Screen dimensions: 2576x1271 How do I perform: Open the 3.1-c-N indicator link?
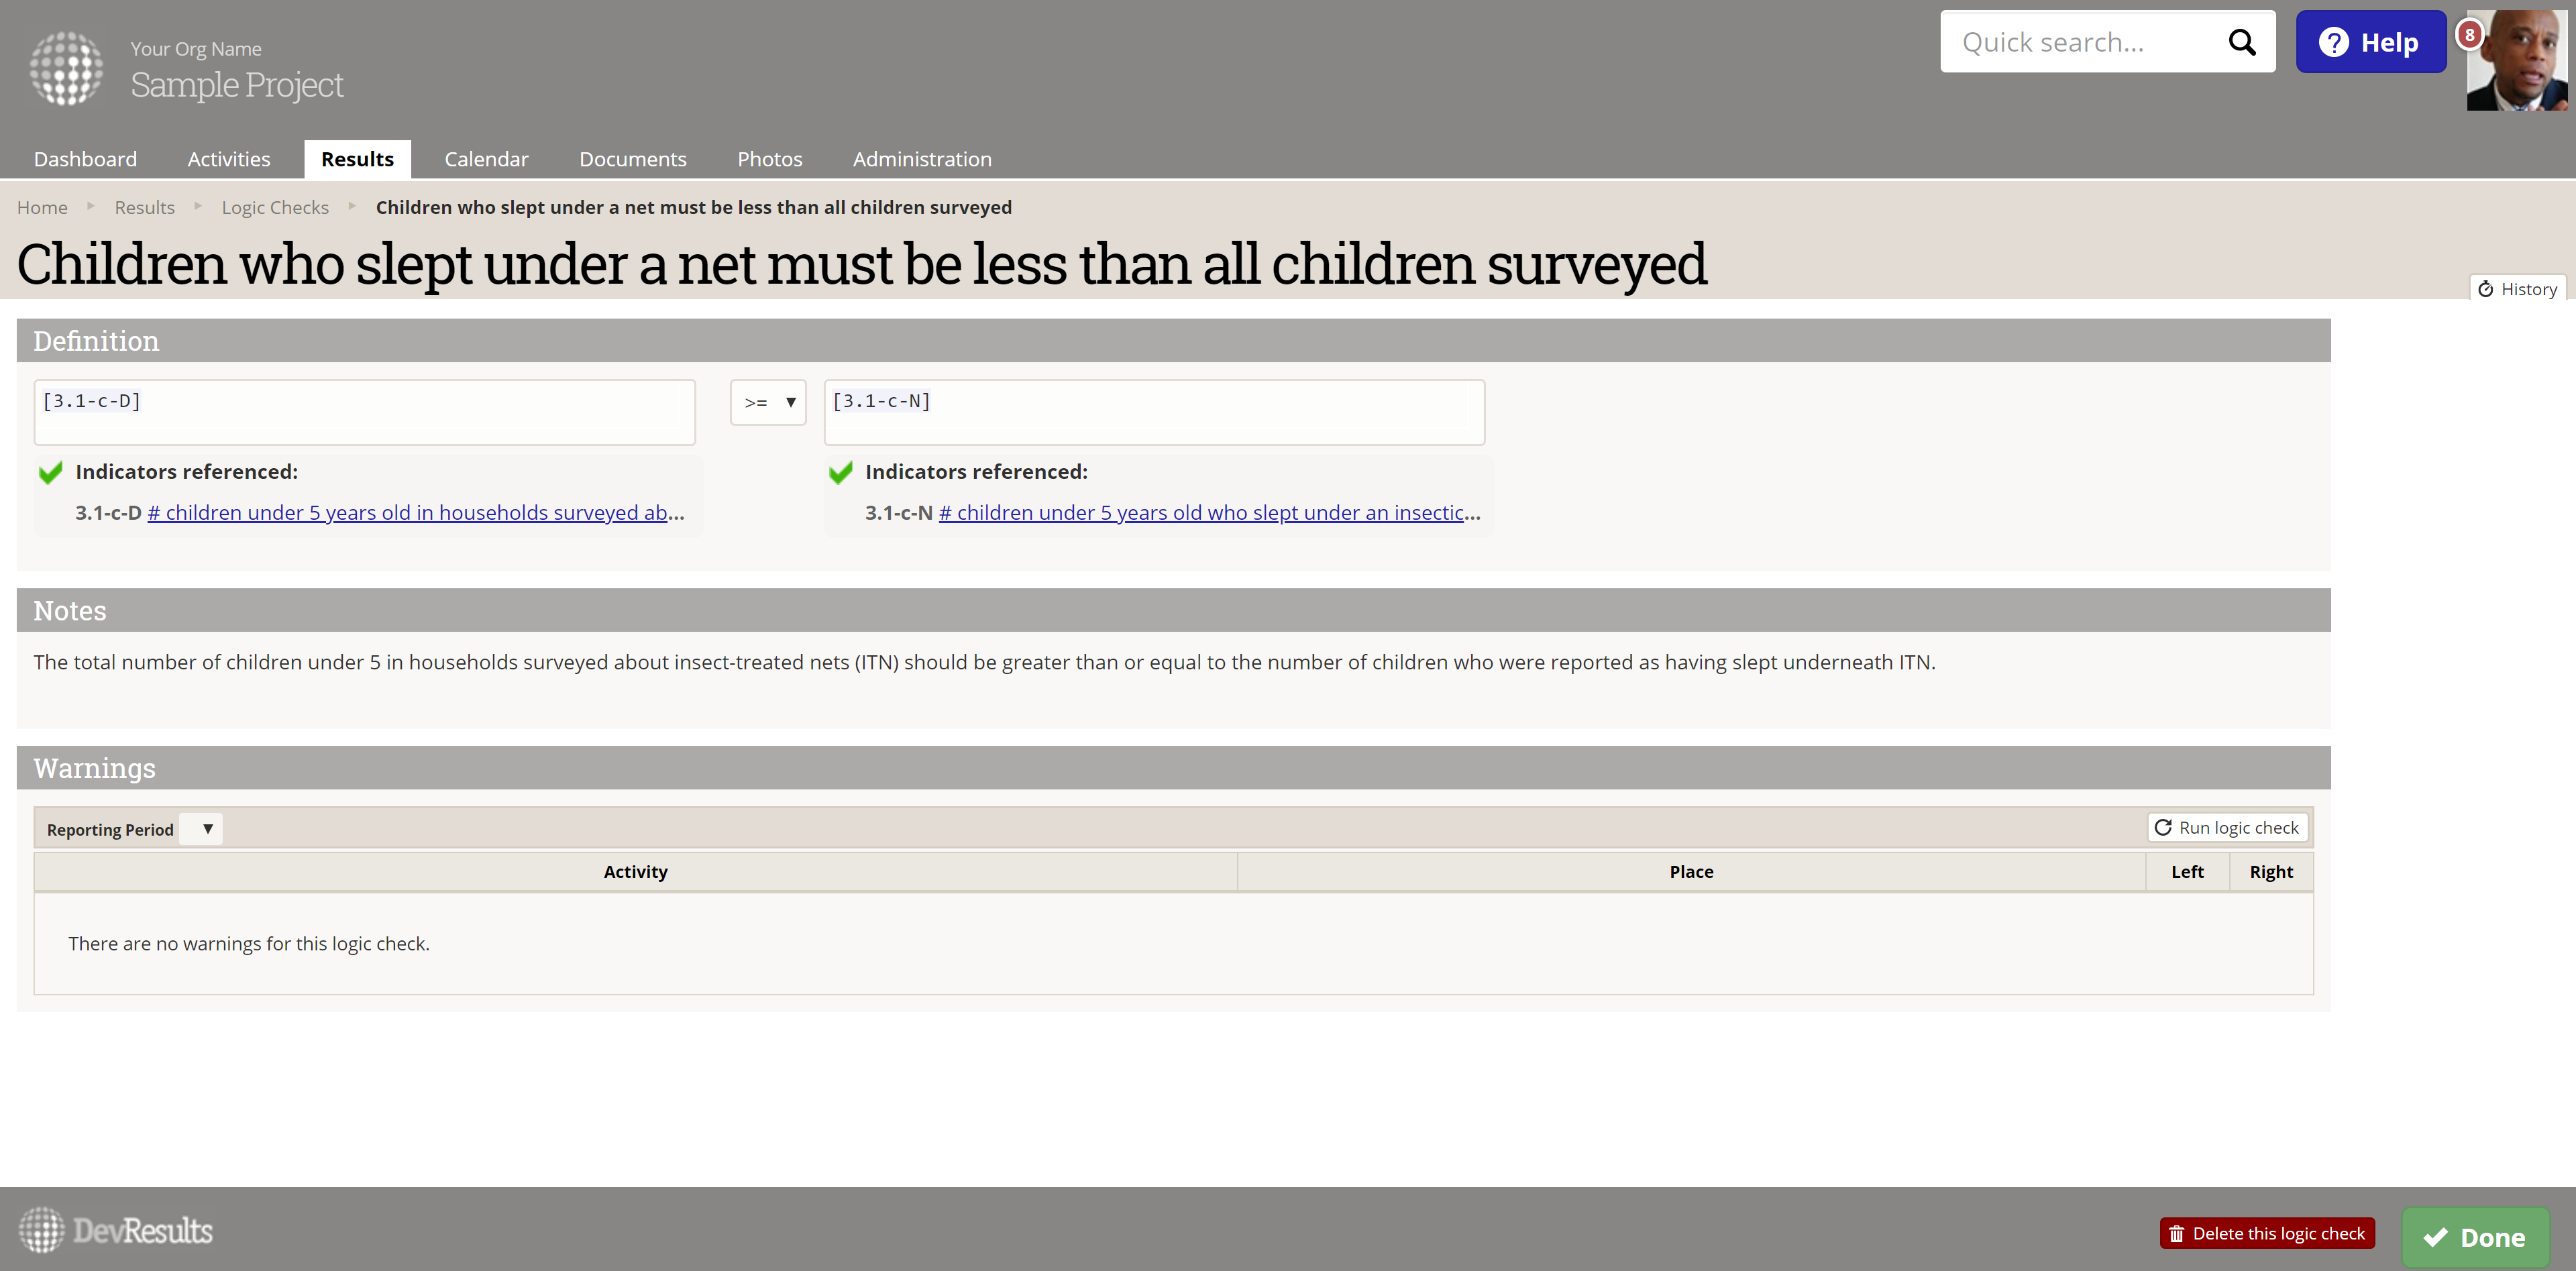point(1208,512)
